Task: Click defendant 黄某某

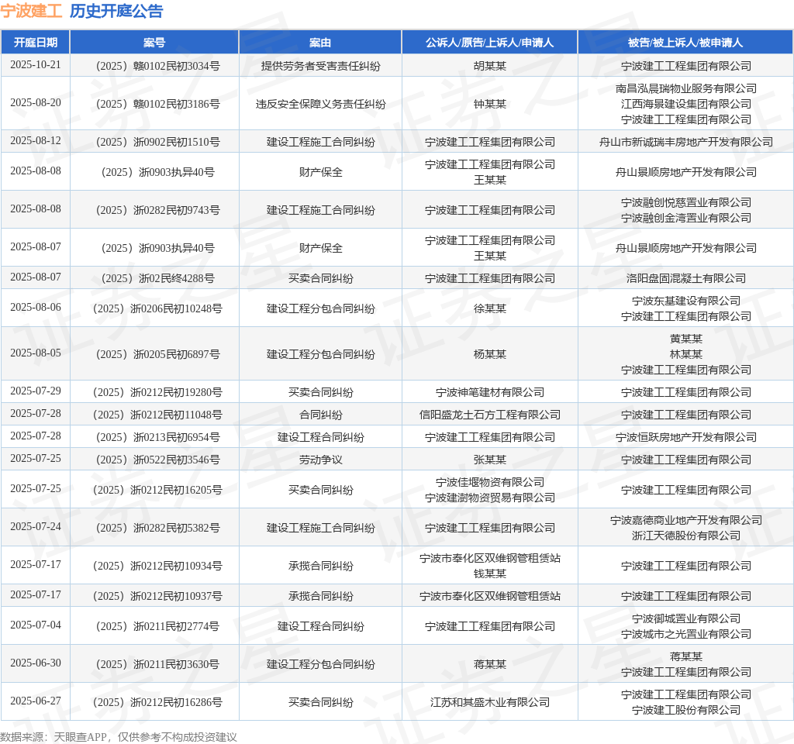Action: coord(686,339)
